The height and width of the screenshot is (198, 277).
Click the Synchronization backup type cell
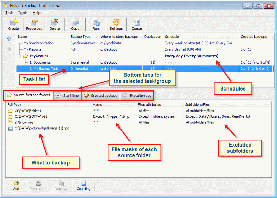tap(83, 43)
